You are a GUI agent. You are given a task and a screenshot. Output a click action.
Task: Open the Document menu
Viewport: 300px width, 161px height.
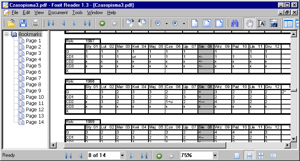pos(58,13)
